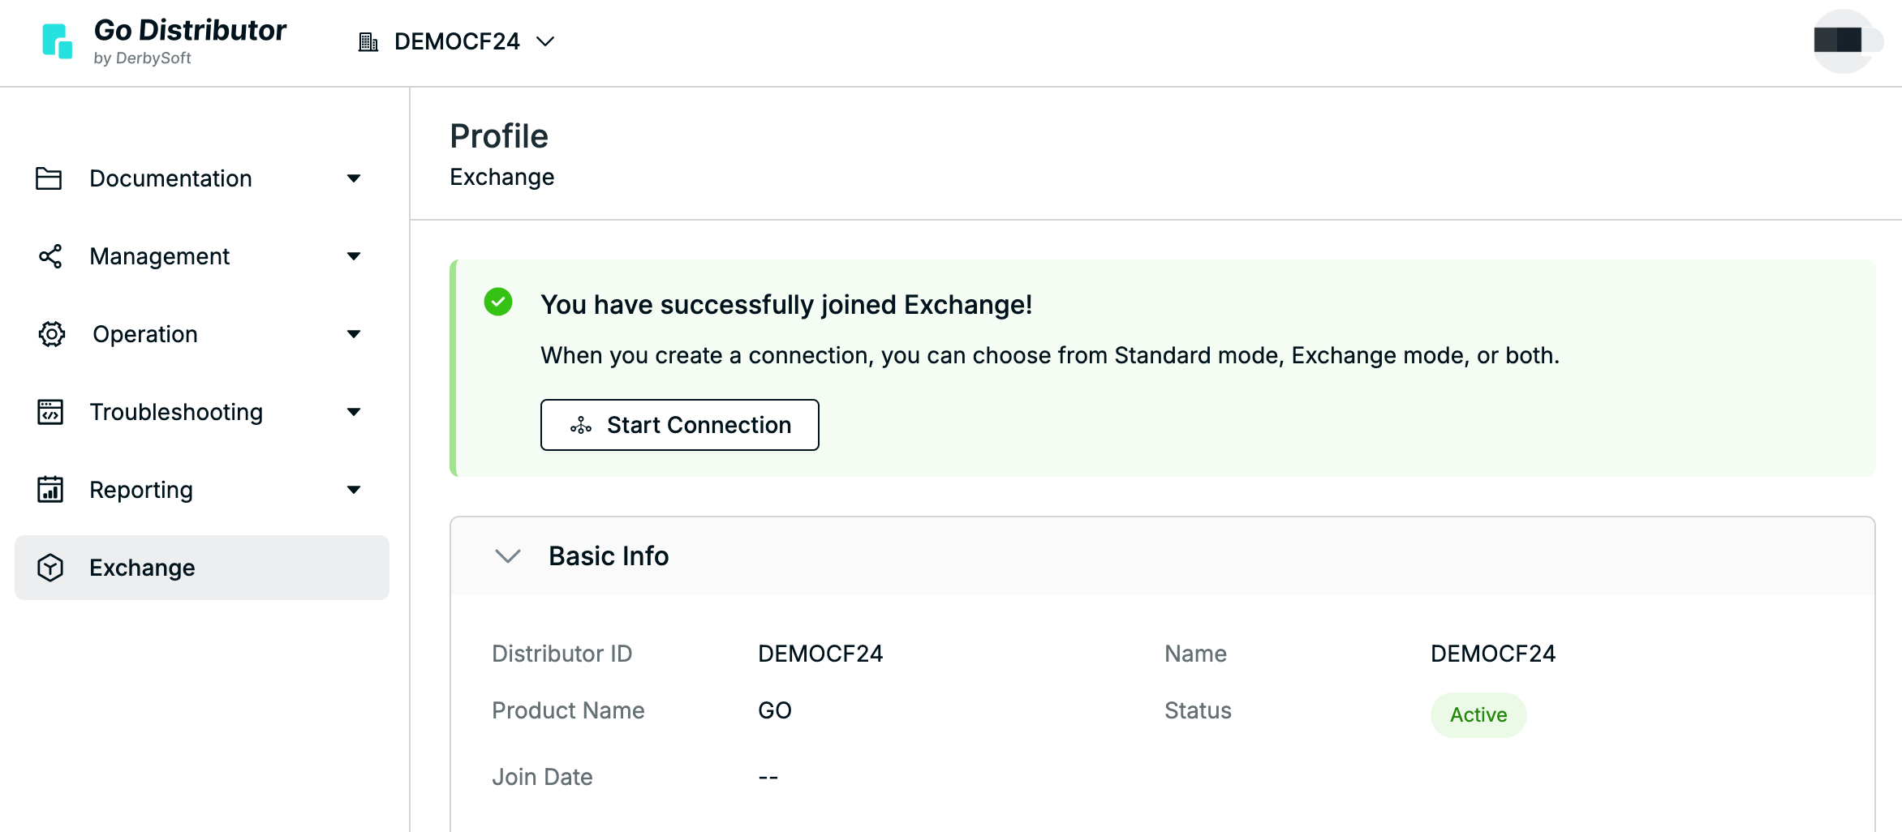Click the Product Name value GO
This screenshot has width=1902, height=832.
click(x=775, y=710)
